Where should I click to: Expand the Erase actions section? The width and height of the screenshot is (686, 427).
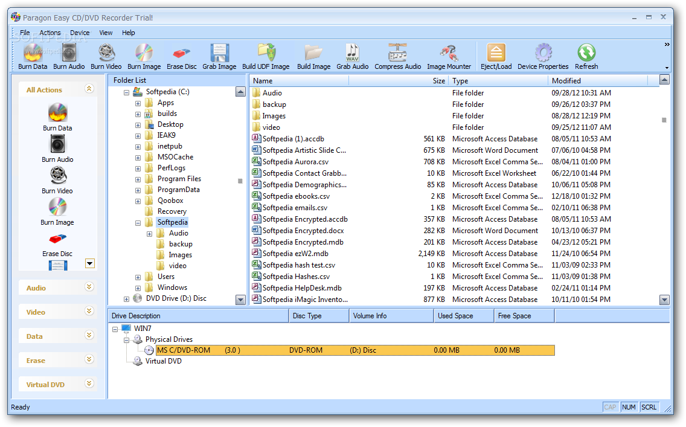click(x=89, y=359)
